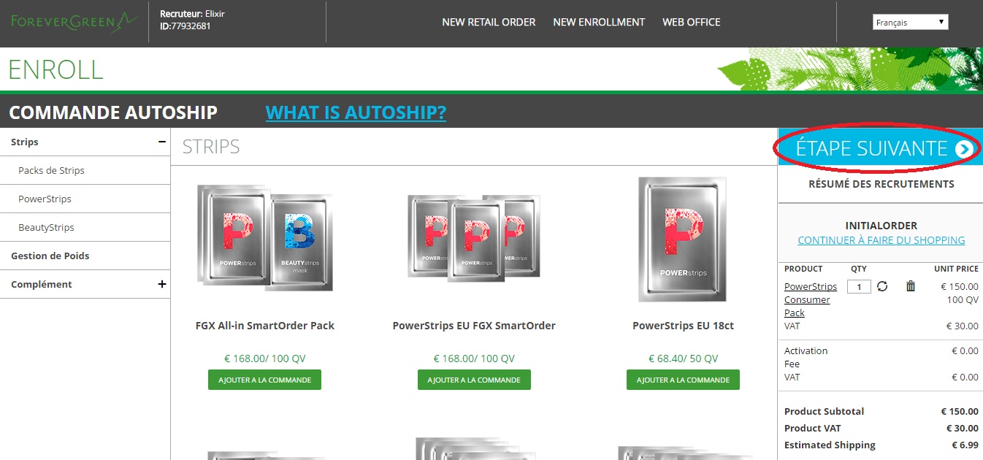Select Packs de Strips in sidebar

(x=51, y=170)
